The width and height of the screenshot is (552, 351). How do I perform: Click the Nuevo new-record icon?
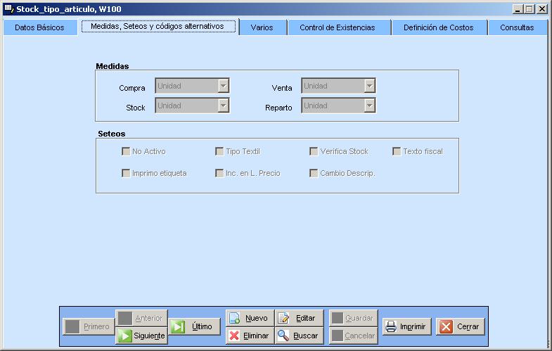[235, 318]
